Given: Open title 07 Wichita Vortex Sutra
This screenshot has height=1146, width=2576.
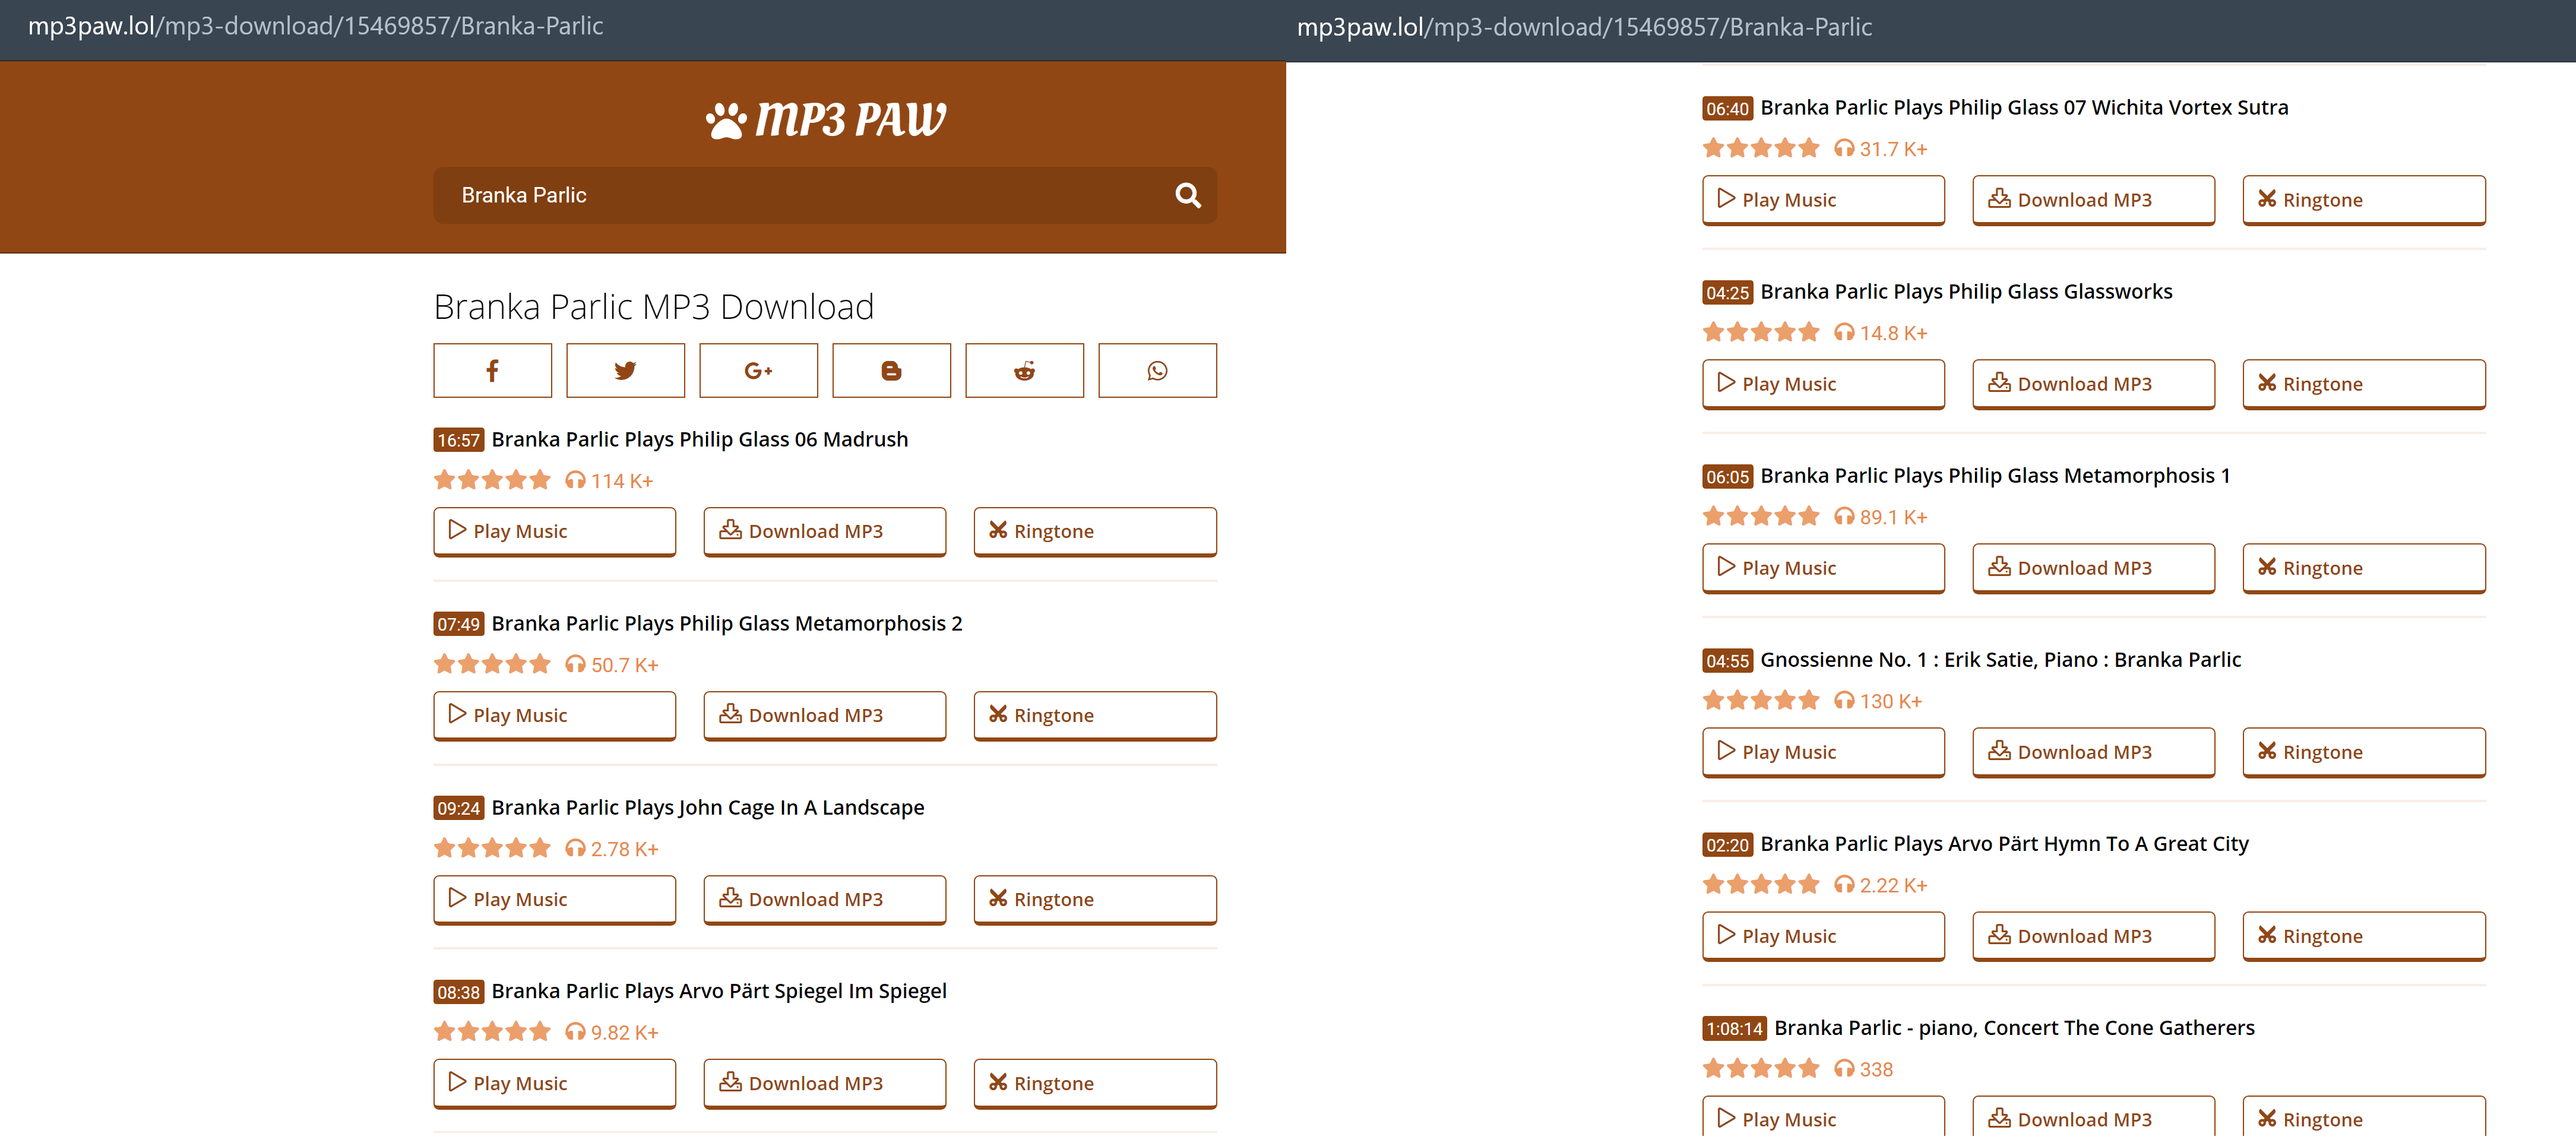Looking at the screenshot, I should [x=2024, y=107].
